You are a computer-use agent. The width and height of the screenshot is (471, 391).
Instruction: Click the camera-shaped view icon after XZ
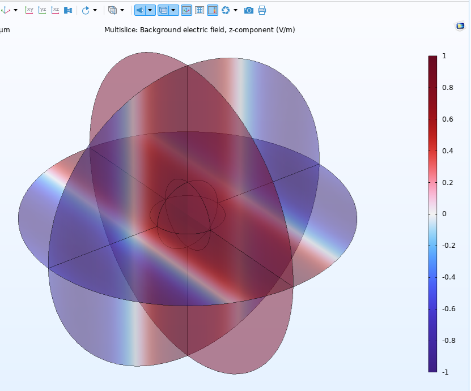click(x=68, y=10)
